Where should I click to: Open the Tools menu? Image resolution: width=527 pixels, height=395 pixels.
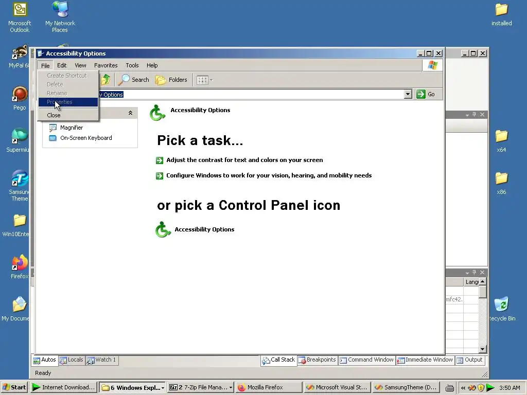click(x=132, y=65)
